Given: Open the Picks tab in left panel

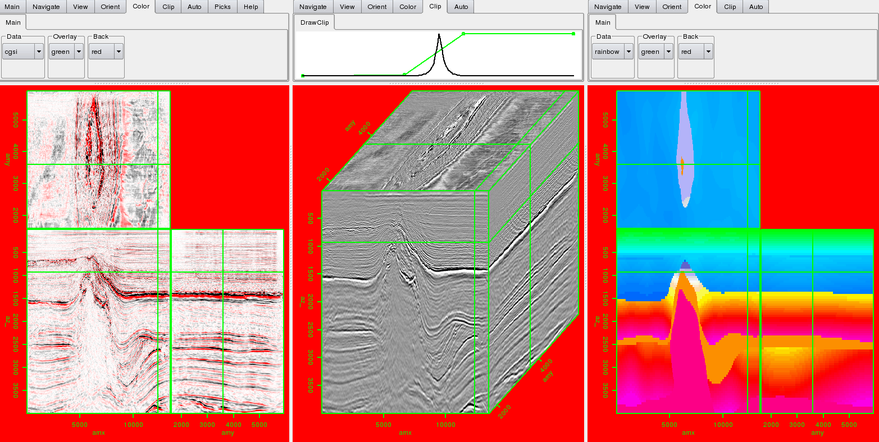Looking at the screenshot, I should click(222, 7).
